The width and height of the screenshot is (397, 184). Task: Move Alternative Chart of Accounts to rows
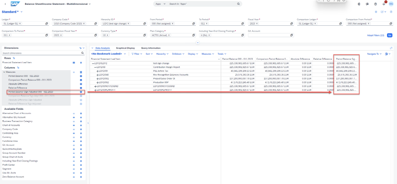click(74, 113)
